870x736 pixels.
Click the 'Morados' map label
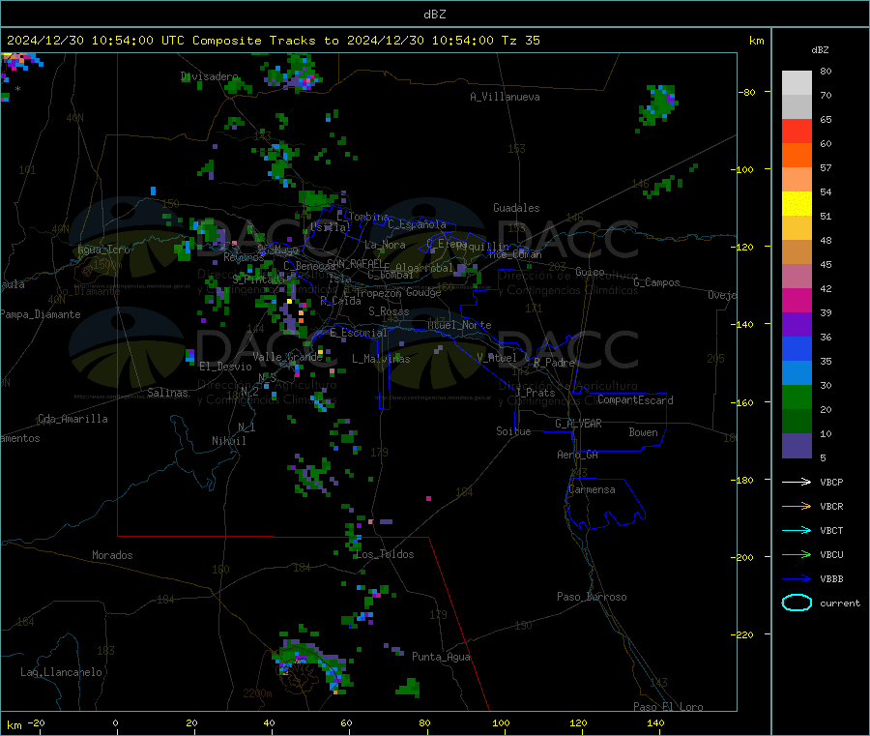(x=112, y=555)
